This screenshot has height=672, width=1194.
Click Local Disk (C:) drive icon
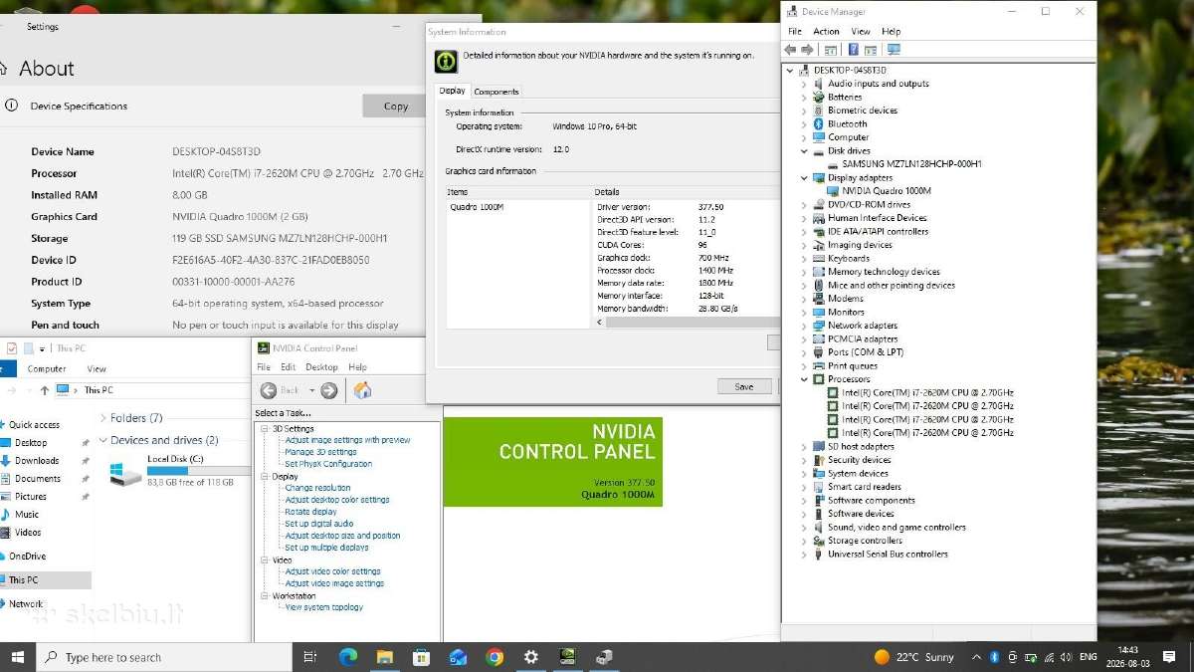pyautogui.click(x=125, y=472)
